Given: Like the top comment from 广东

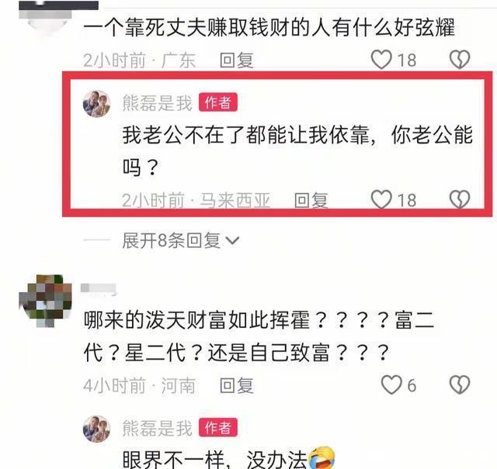Looking at the screenshot, I should point(381,60).
